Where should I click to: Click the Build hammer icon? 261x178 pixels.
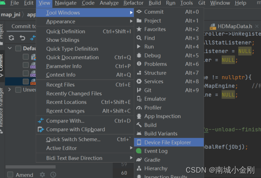click(139, 125)
